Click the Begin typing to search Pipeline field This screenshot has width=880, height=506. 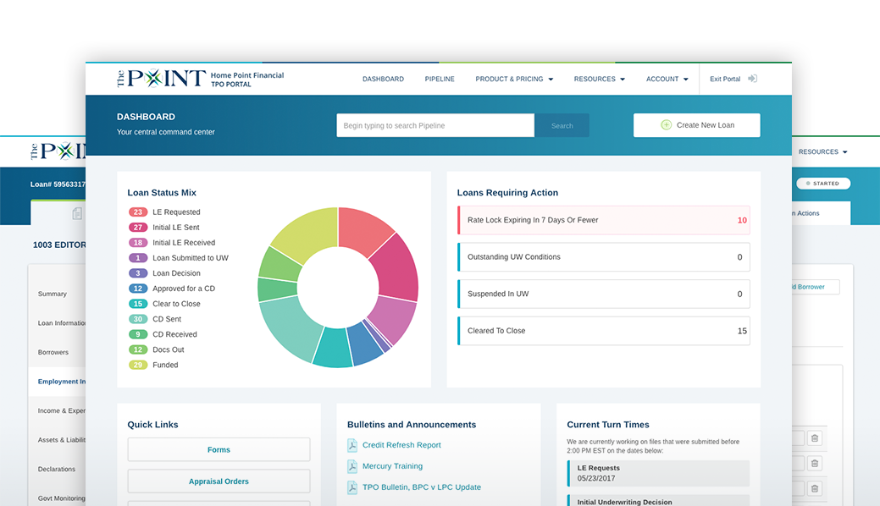pos(435,125)
